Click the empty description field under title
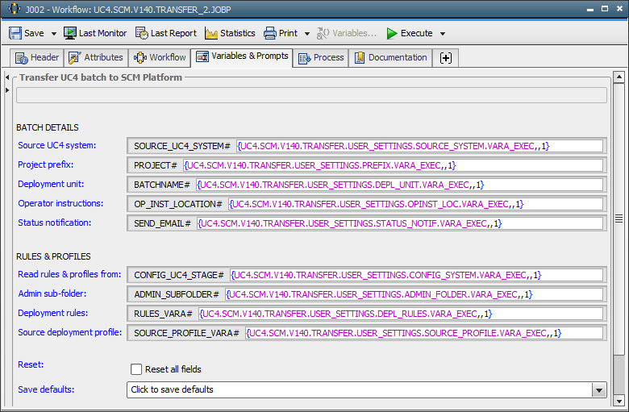 311,95
